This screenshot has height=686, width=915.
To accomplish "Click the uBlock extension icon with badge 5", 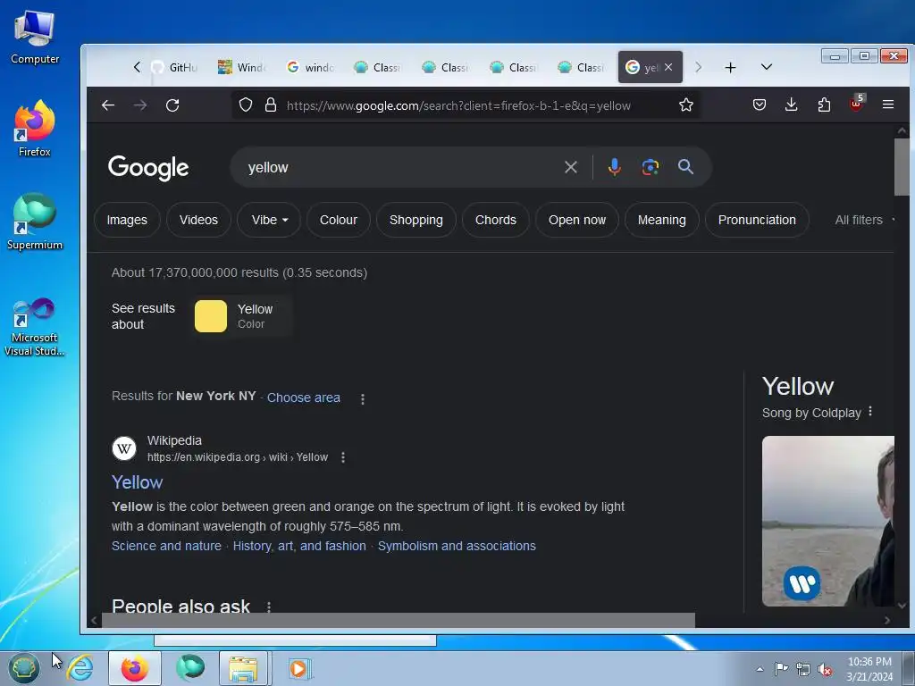I will pyautogui.click(x=856, y=104).
